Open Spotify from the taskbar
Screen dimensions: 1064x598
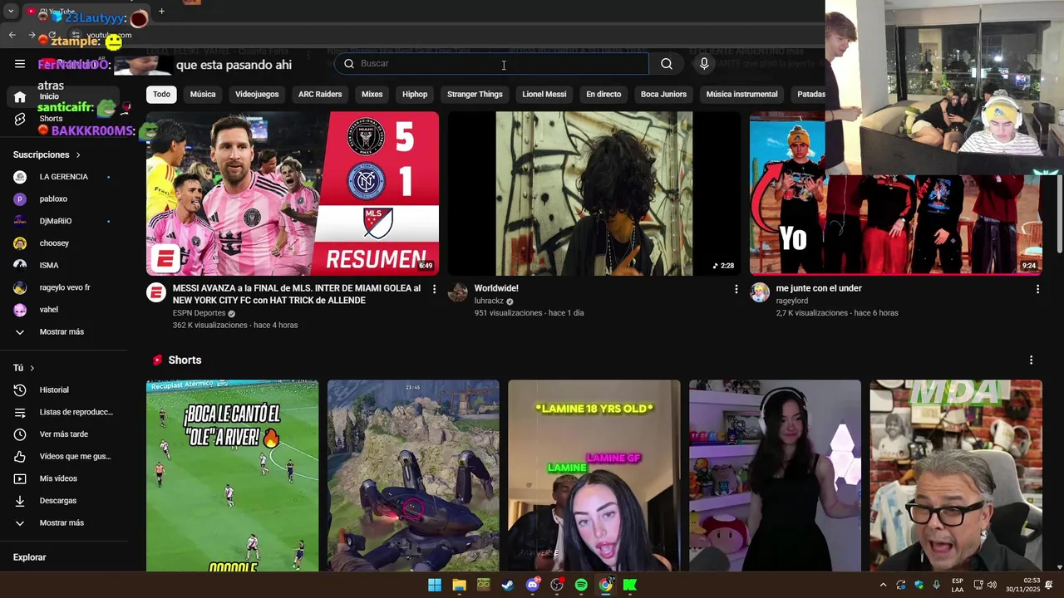581,586
